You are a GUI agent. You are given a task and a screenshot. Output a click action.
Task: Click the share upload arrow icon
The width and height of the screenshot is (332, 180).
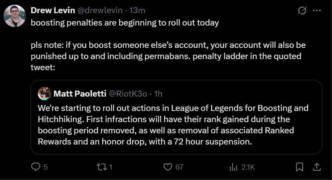(x=316, y=167)
